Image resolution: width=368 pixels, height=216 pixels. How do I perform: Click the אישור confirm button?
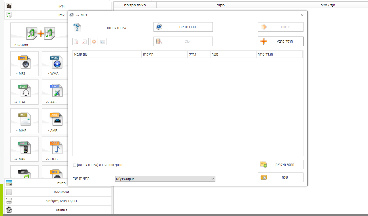(281, 27)
